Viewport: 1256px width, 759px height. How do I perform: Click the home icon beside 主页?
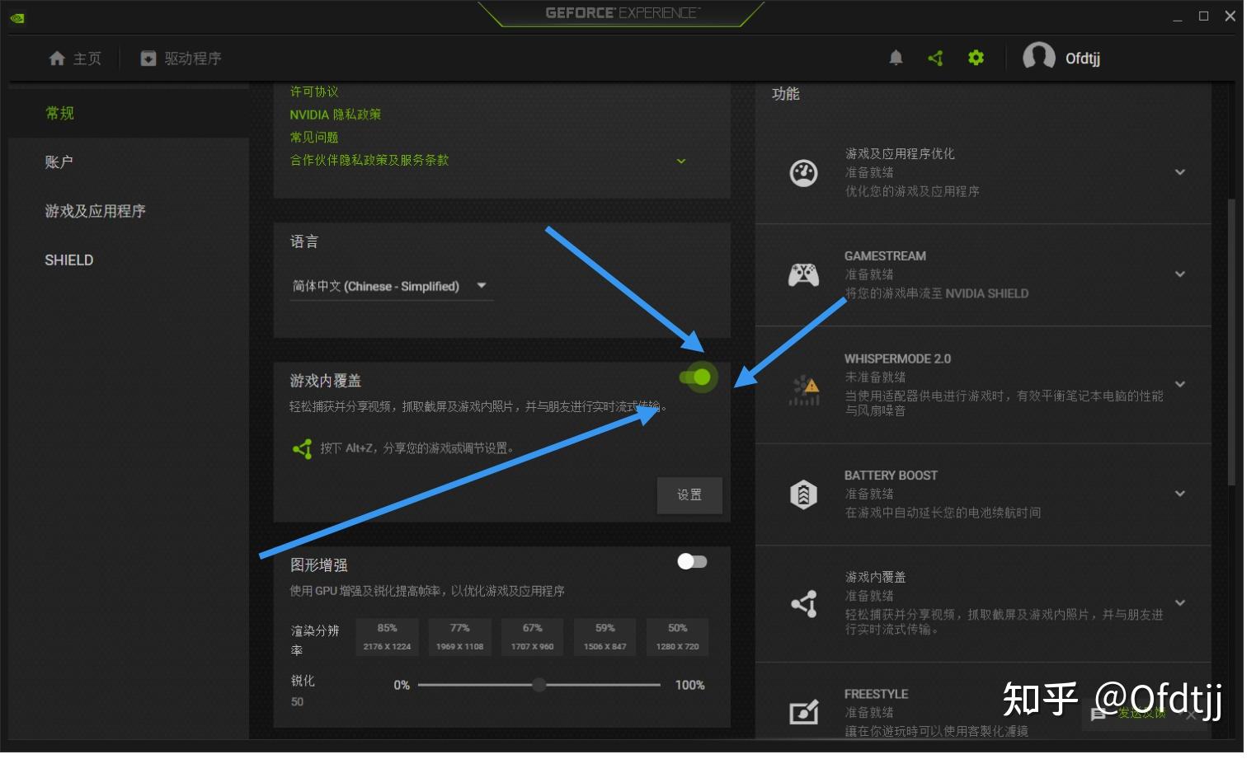click(57, 59)
